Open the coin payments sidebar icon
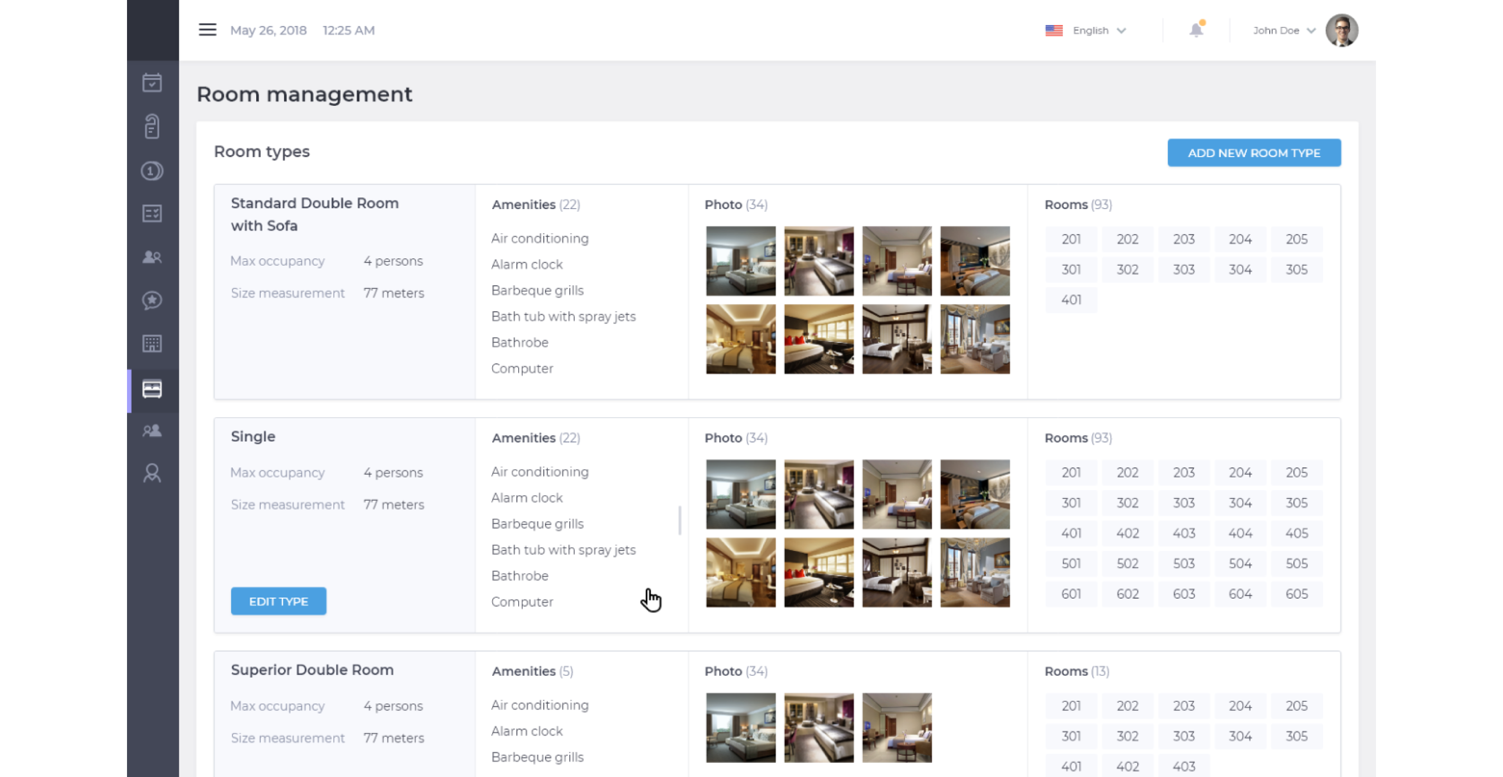Image resolution: width=1503 pixels, height=777 pixels. (x=152, y=171)
